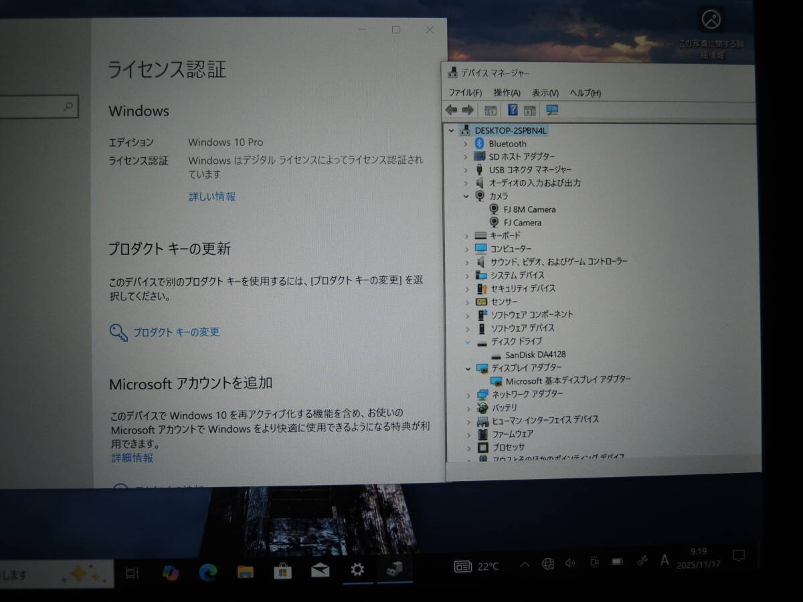This screenshot has width=803, height=602.
Task: Switch to Device Manager taskbar icon
Action: tap(394, 569)
